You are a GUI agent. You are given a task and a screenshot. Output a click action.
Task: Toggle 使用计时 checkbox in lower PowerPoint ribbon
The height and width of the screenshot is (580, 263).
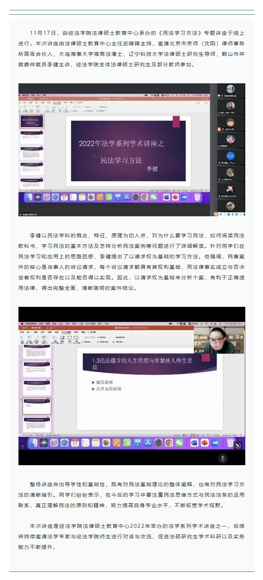pyautogui.click(x=102, y=337)
